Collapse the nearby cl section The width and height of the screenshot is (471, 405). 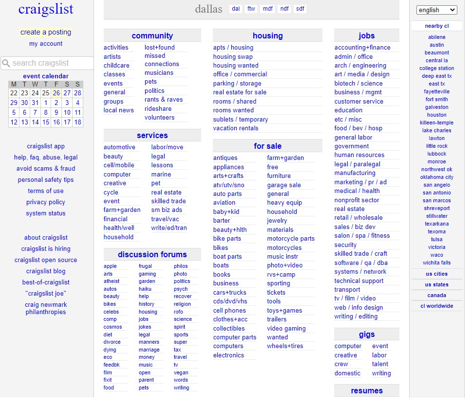point(436,26)
